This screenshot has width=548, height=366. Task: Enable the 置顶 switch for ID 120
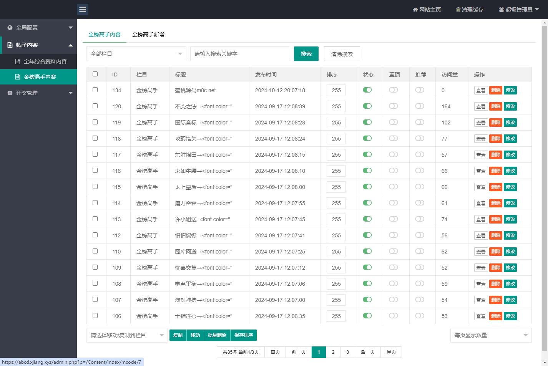tap(394, 106)
